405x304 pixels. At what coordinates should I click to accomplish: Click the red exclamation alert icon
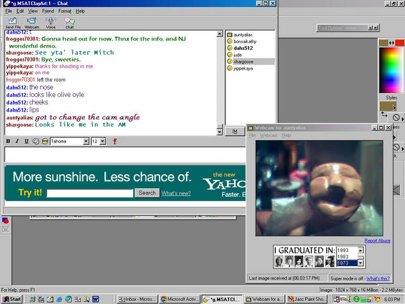click(x=115, y=141)
